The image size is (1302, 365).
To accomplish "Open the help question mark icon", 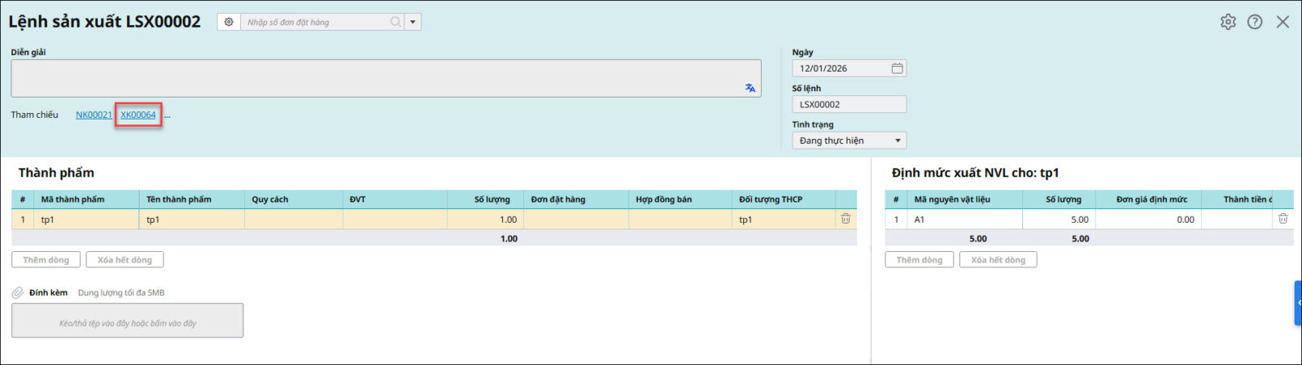I will pos(1255,22).
